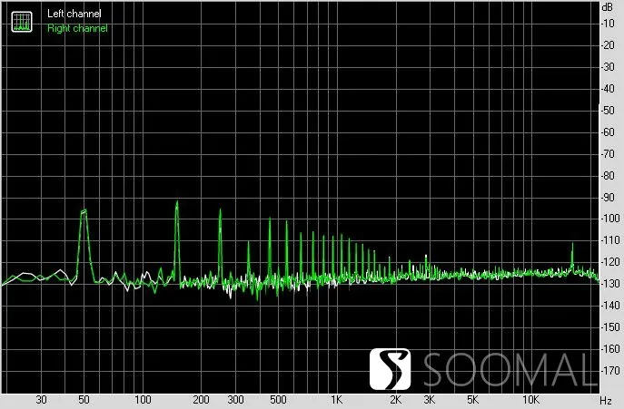Click the "-50" dB axis value

click(x=608, y=111)
